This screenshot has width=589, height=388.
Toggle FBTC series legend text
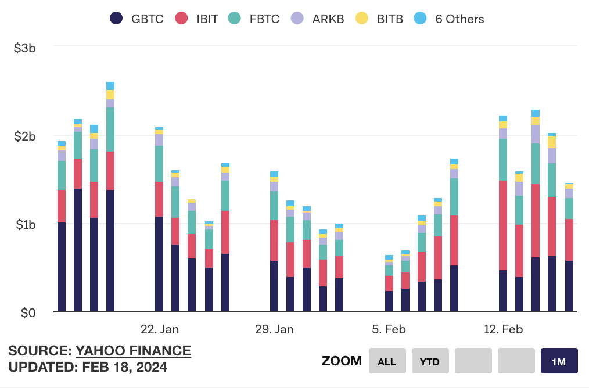point(264,19)
